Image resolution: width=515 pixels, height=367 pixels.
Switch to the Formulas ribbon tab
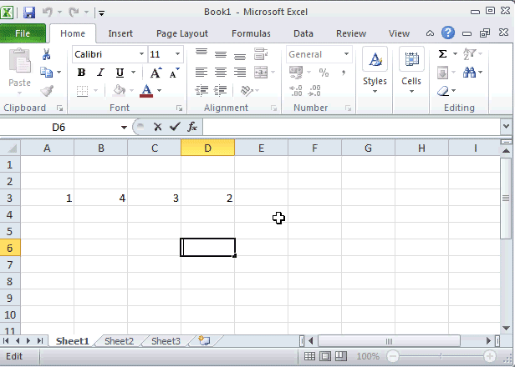[251, 33]
